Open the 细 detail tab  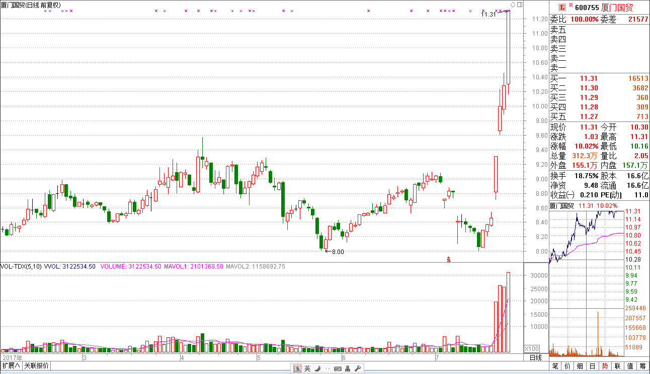(x=580, y=366)
